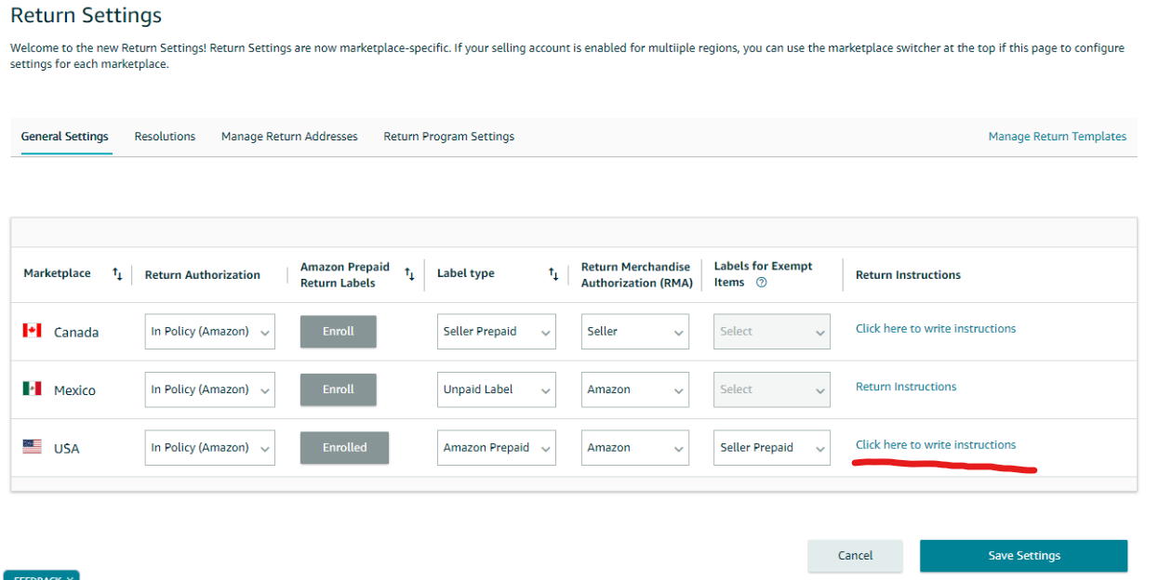Sort by Amazon Prepaid Return Labels arrows
This screenshot has width=1159, height=580.
[409, 274]
